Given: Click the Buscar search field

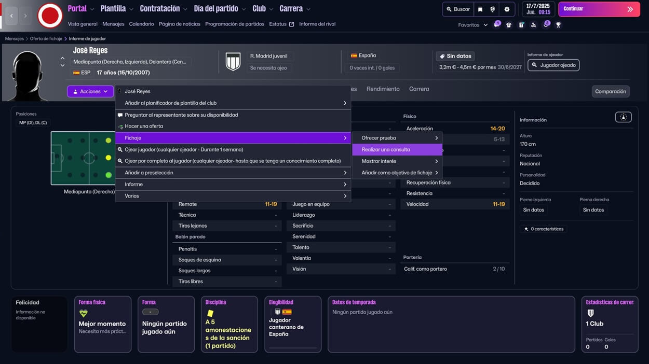Looking at the screenshot, I should (457, 9).
